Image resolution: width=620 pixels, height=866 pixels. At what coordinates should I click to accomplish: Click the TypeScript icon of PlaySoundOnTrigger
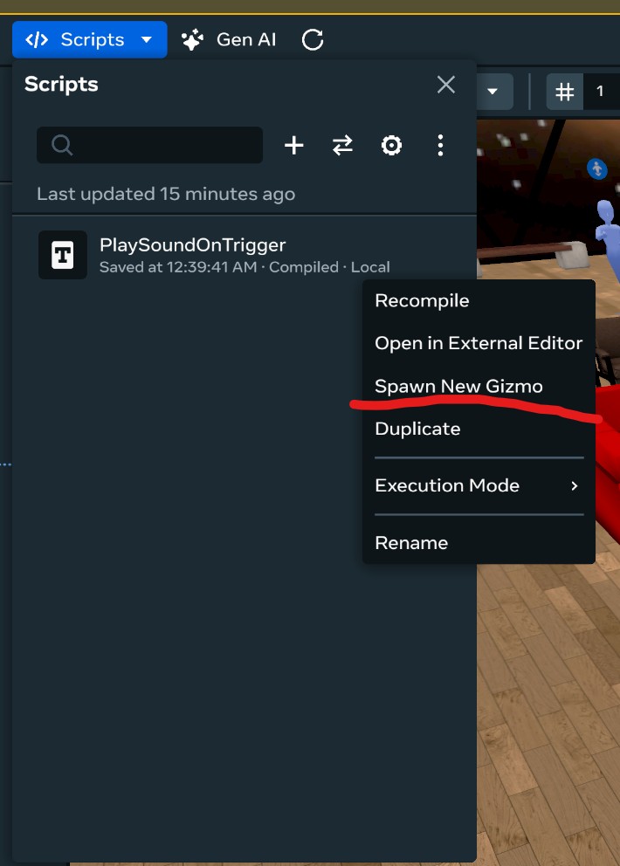coord(63,255)
